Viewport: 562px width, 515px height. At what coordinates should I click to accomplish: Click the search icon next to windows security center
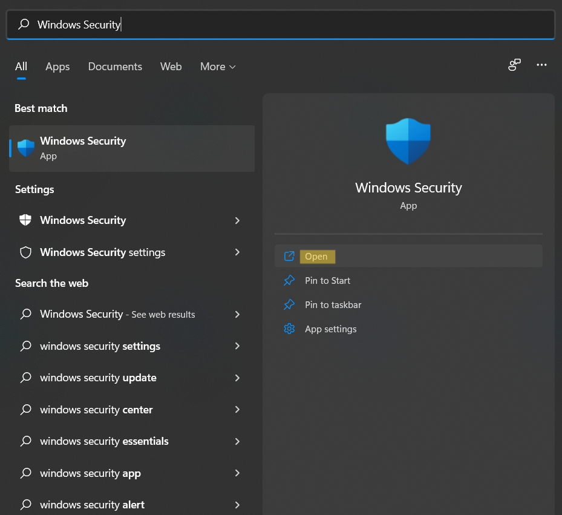click(x=25, y=409)
